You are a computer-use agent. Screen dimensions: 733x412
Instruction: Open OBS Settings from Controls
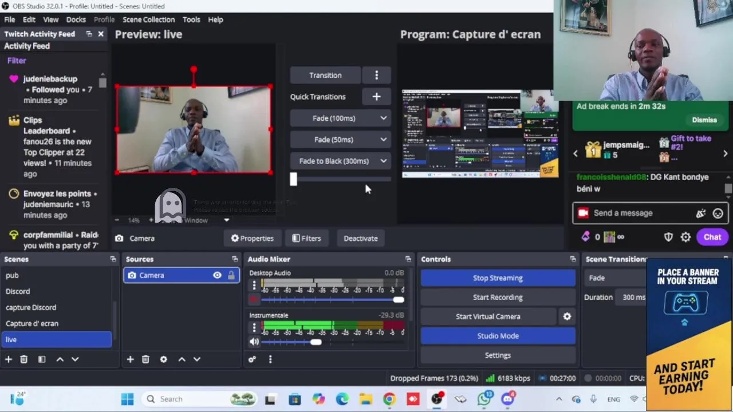498,355
